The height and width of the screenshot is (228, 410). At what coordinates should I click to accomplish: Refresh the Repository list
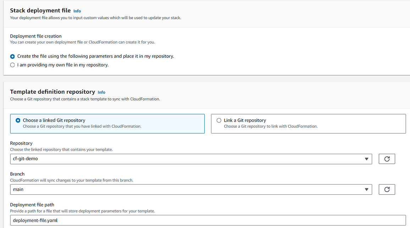pyautogui.click(x=387, y=159)
